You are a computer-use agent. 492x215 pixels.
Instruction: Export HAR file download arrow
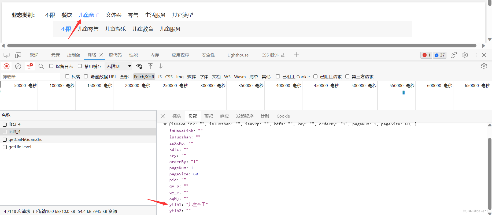pos(161,66)
